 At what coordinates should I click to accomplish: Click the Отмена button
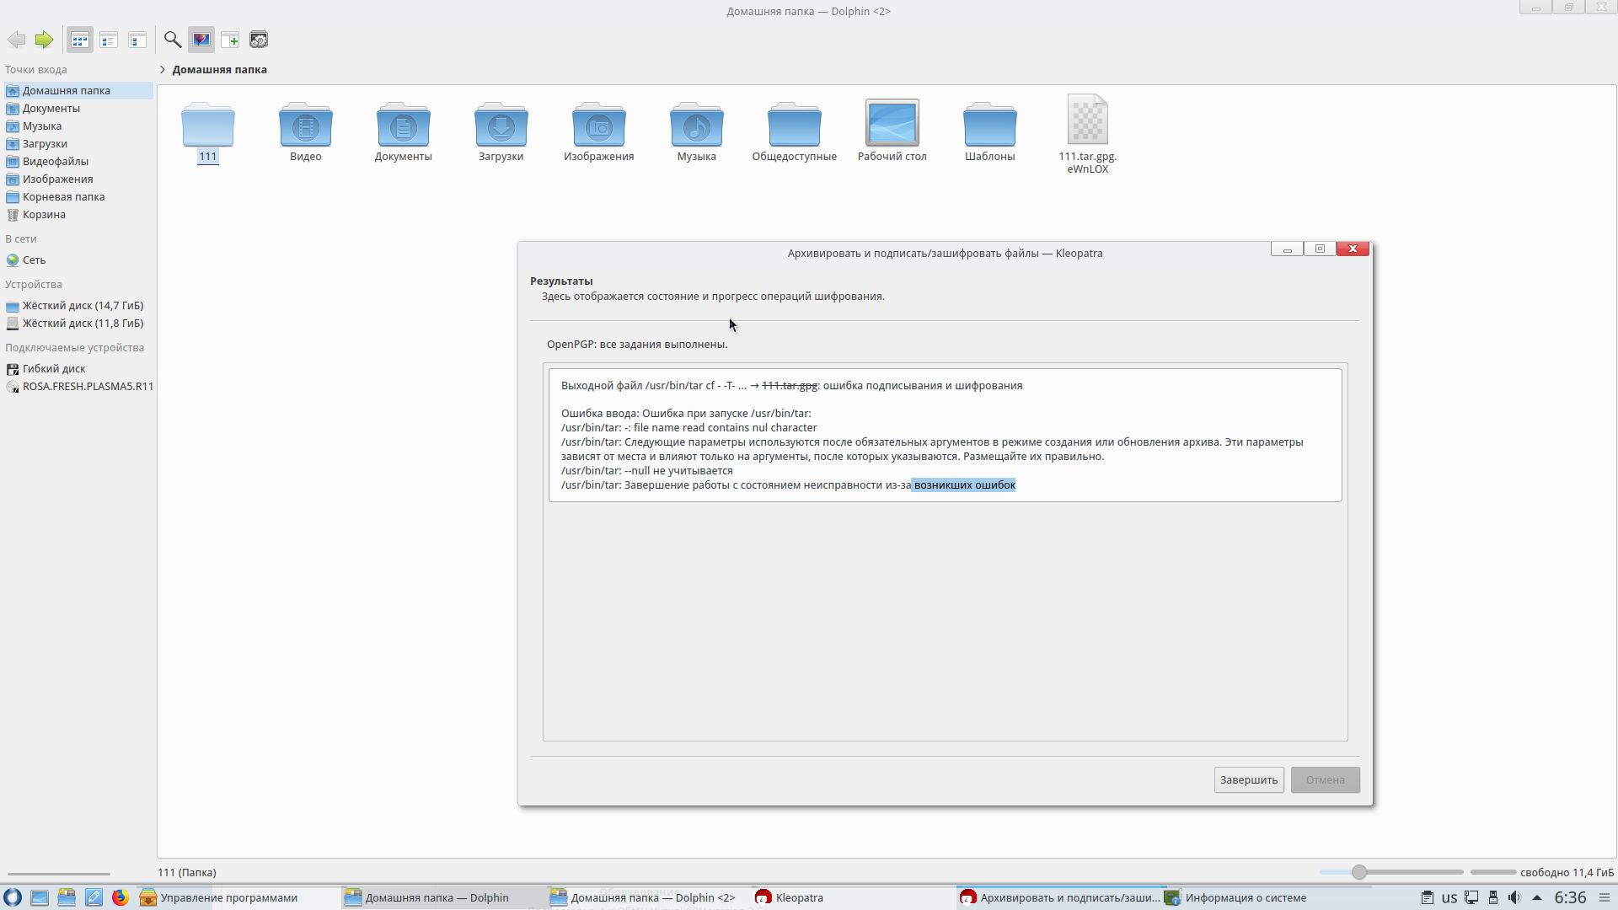point(1325,779)
